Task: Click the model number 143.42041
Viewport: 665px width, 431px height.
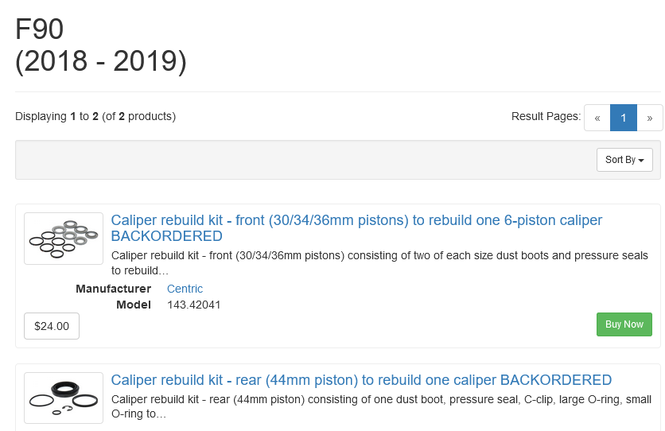Action: [x=194, y=305]
